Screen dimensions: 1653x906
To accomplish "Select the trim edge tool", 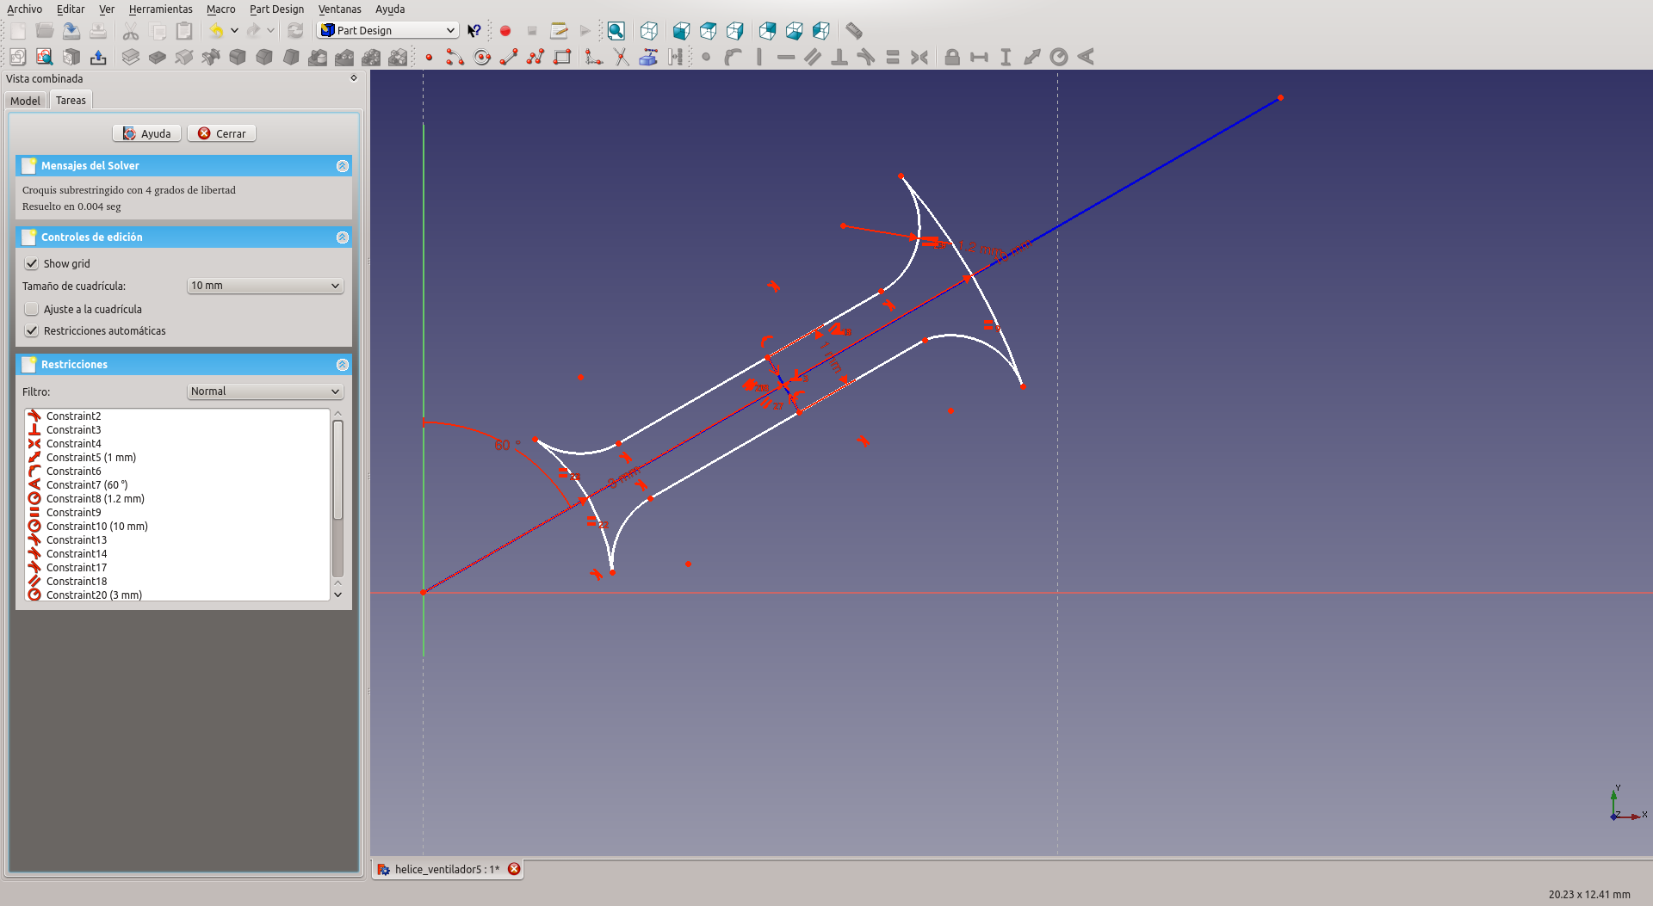I will click(x=621, y=58).
